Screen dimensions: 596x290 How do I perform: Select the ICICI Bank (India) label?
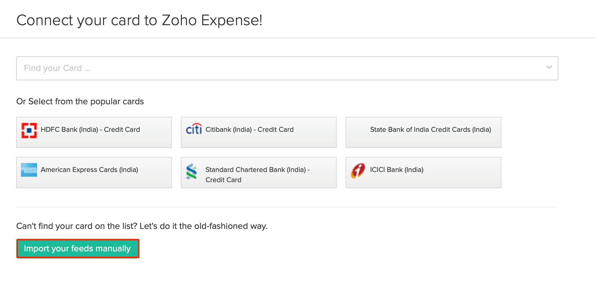(x=397, y=170)
